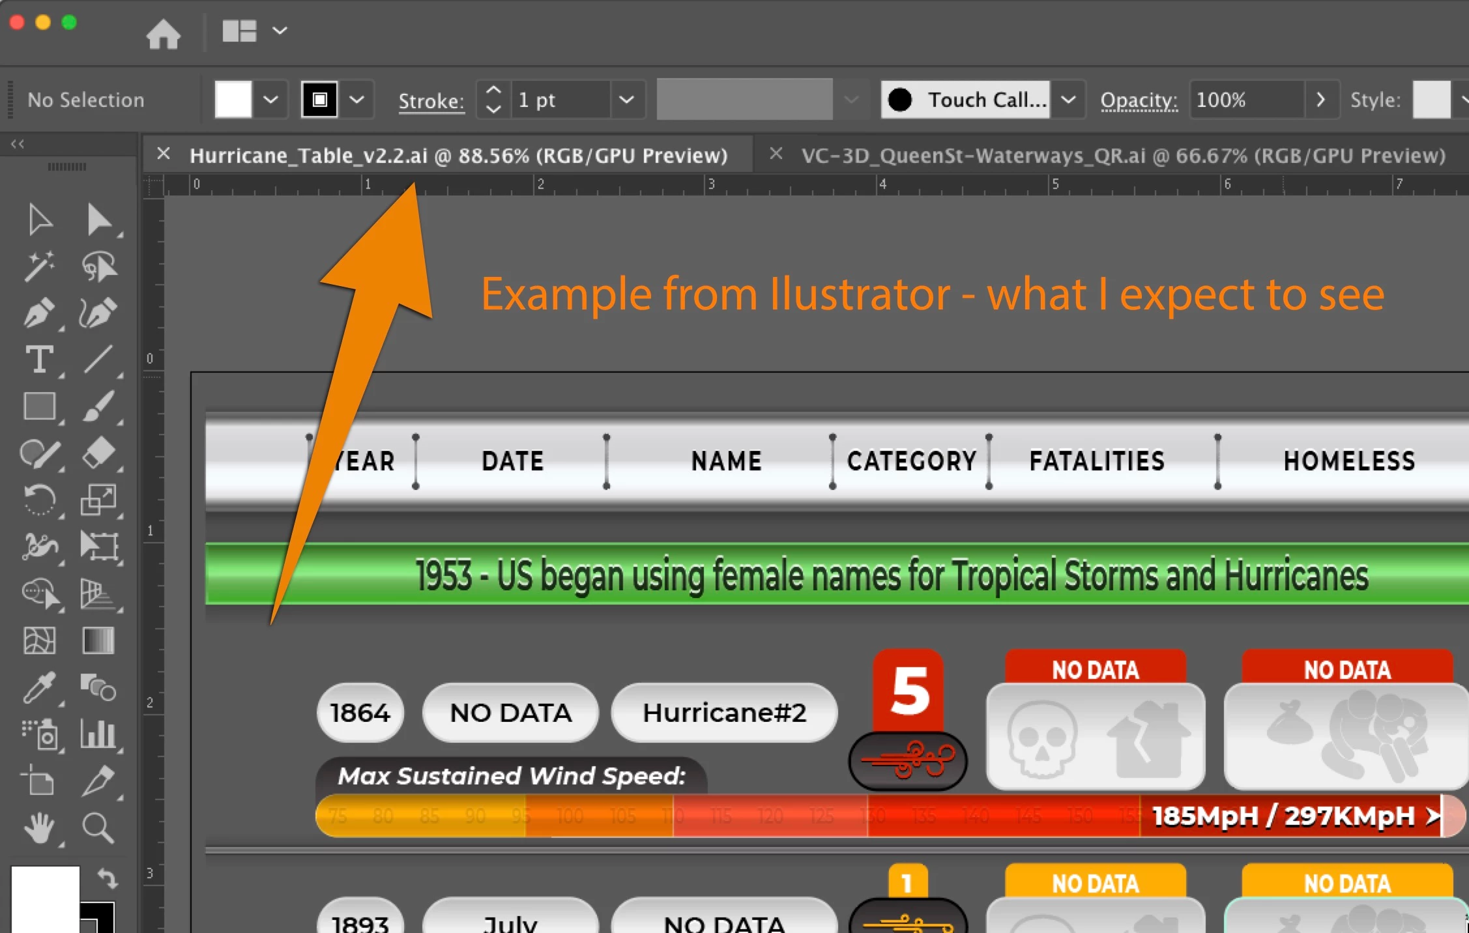Select the Pen tool
Image resolution: width=1469 pixels, height=933 pixels.
tap(38, 313)
